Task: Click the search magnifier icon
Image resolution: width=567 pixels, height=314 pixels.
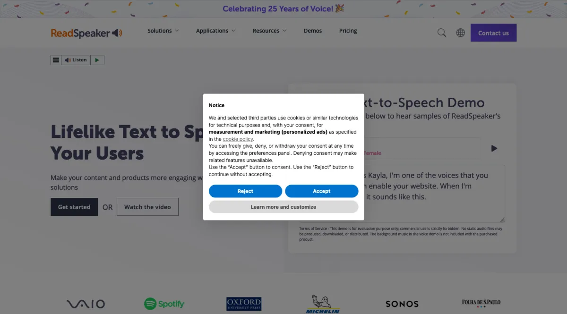Action: tap(442, 33)
